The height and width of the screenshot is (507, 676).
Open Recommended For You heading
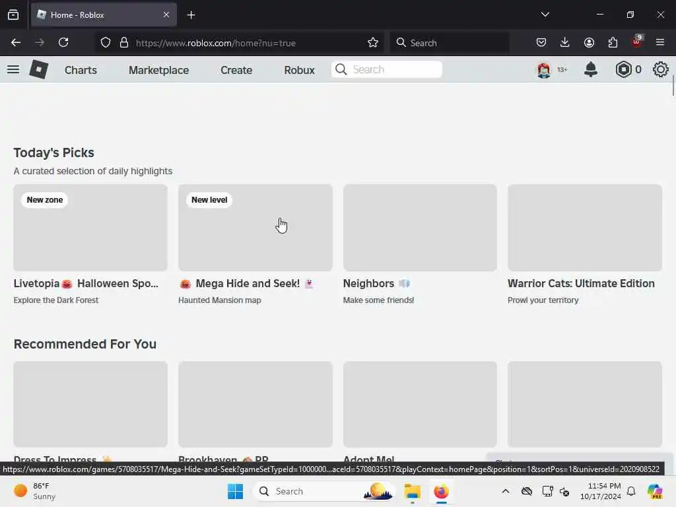pyautogui.click(x=85, y=344)
